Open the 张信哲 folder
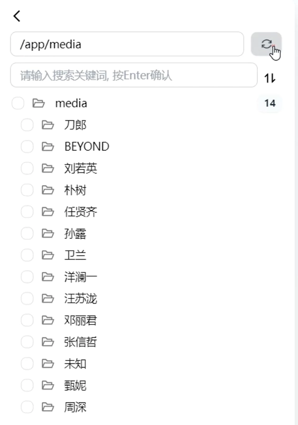This screenshot has width=298, height=425. [x=80, y=342]
